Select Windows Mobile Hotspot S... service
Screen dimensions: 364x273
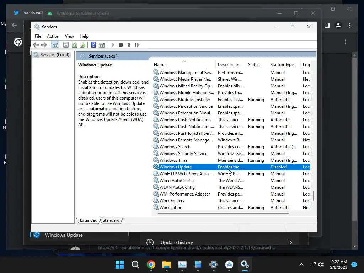click(x=231, y=93)
